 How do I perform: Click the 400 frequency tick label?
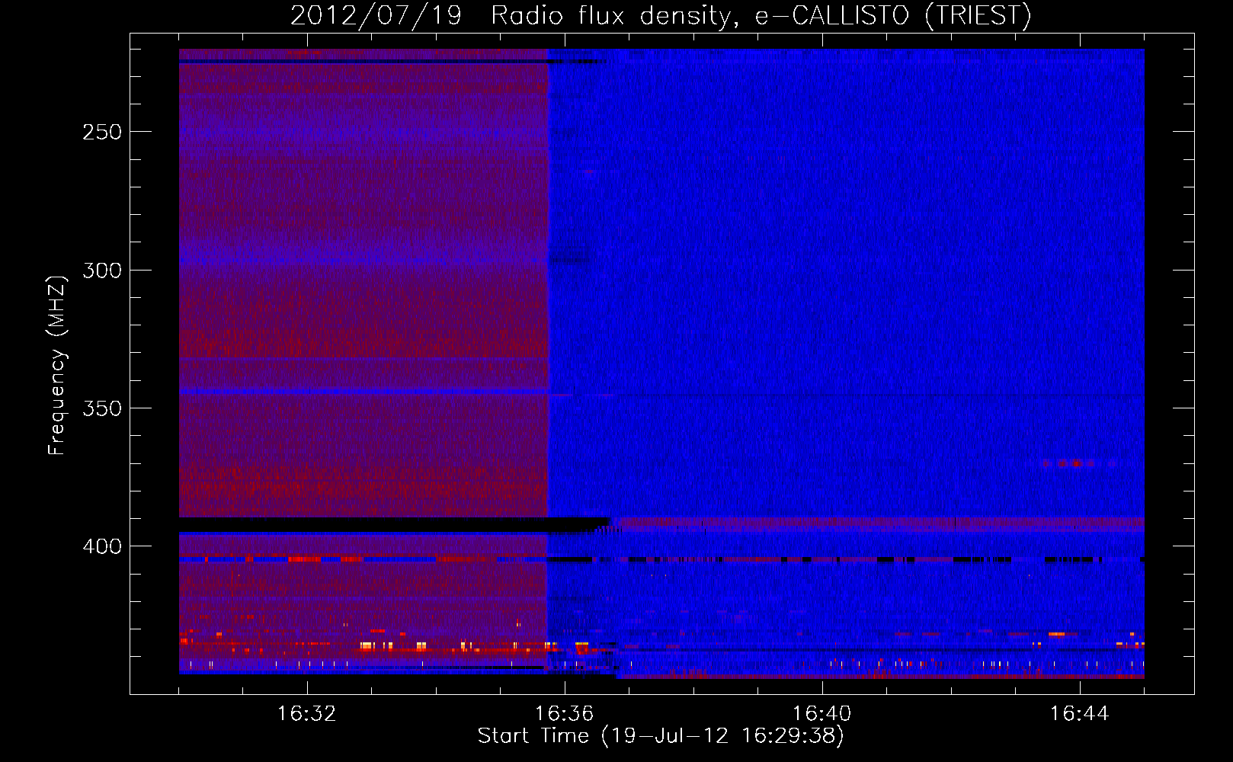pyautogui.click(x=102, y=546)
